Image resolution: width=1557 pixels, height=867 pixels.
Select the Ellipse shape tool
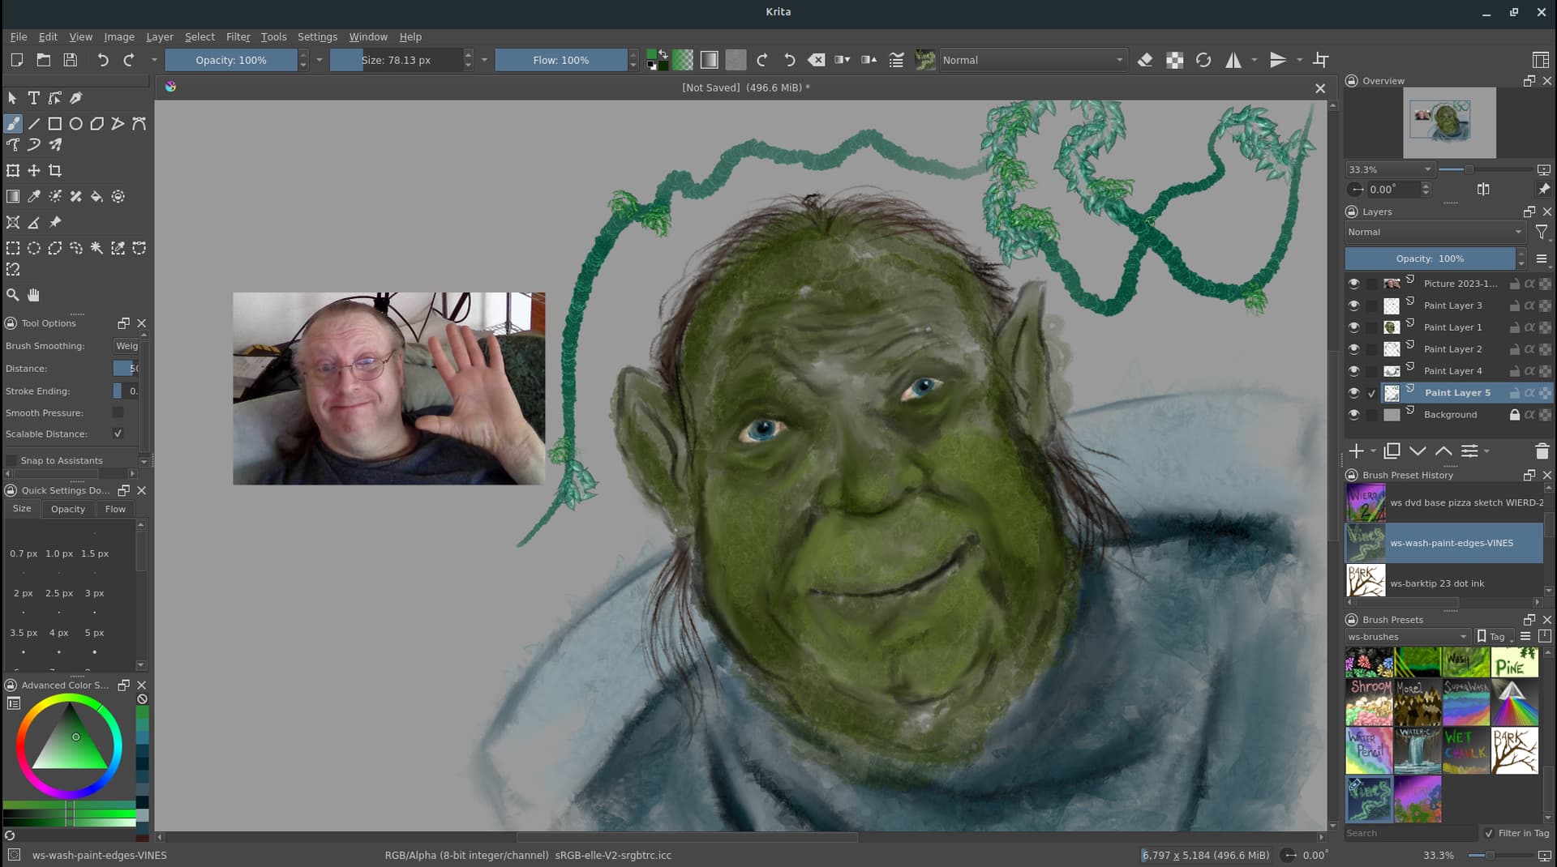tap(75, 124)
